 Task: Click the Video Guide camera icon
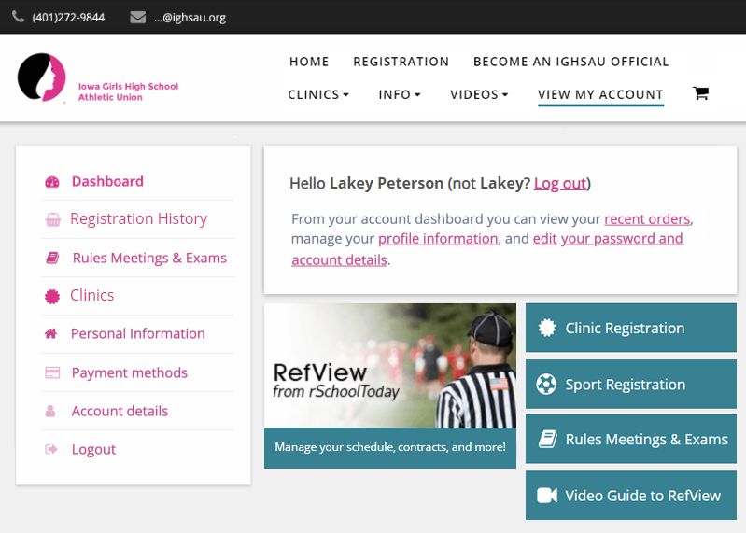pos(547,496)
